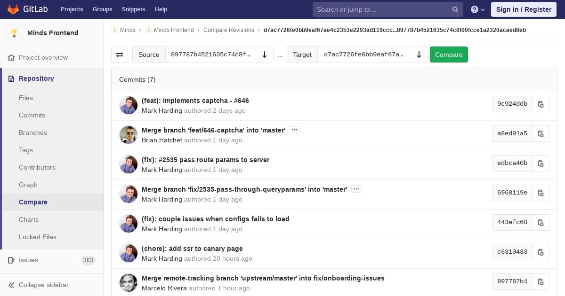Screen dimensions: 565x296
Task: Expand commit description for feat/646-captcha merge
Action: click(295, 130)
